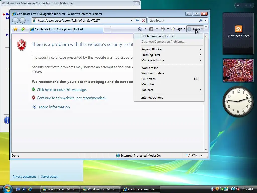
Task: Open Server status link
Action: tap(49, 177)
